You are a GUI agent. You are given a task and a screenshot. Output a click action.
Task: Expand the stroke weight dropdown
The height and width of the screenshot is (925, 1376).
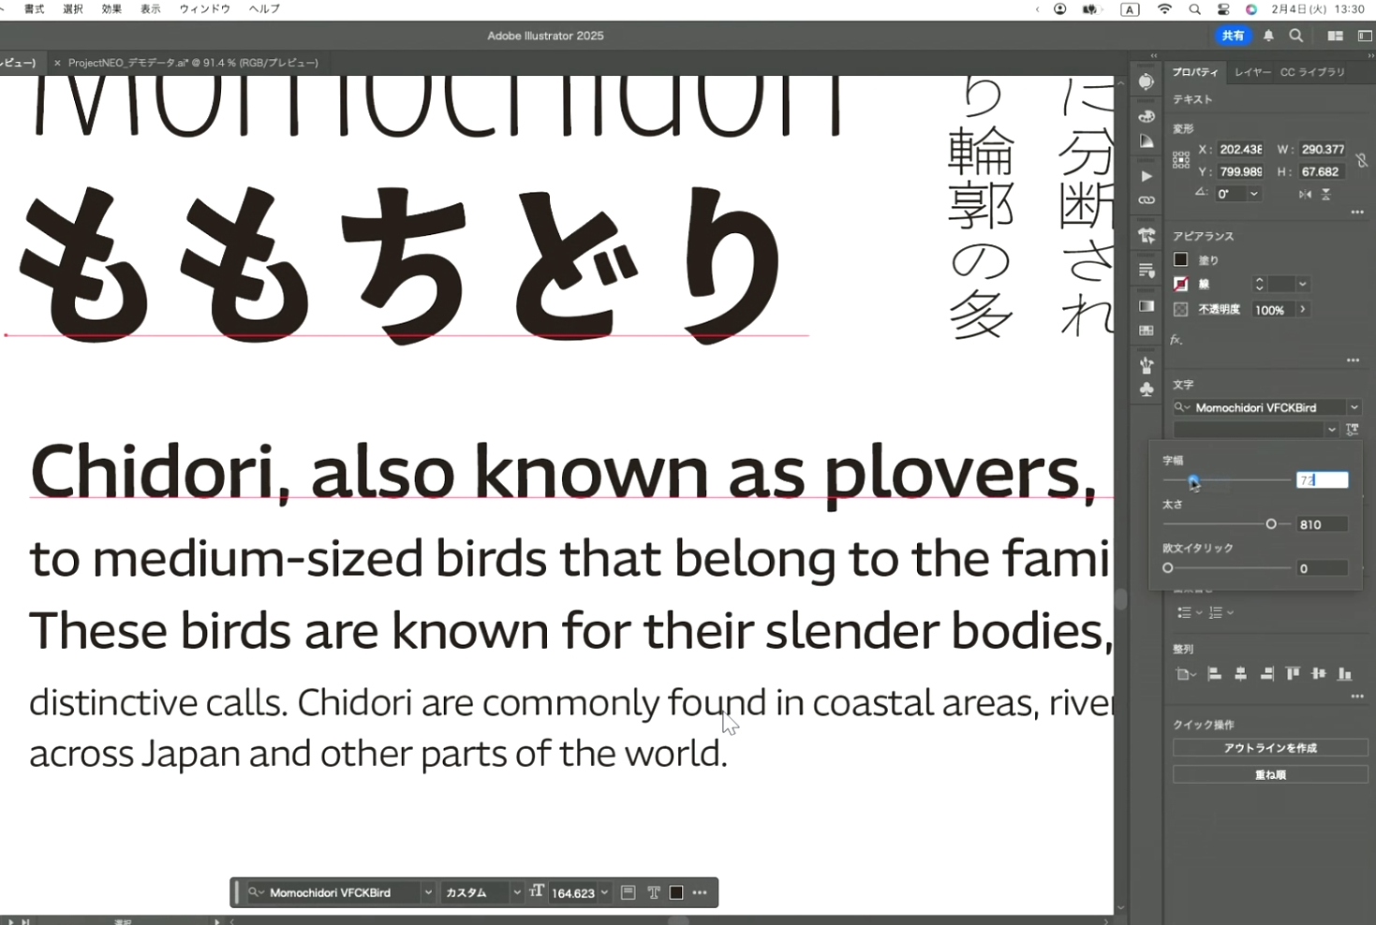tap(1303, 284)
